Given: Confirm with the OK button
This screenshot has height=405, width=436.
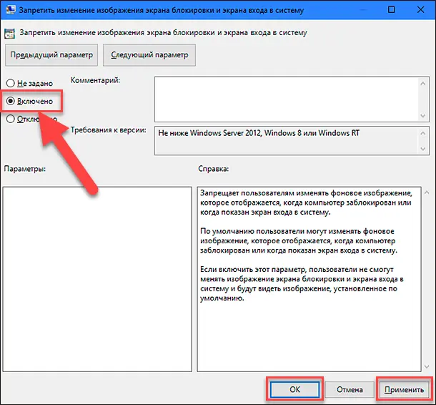Looking at the screenshot, I should click(x=294, y=389).
